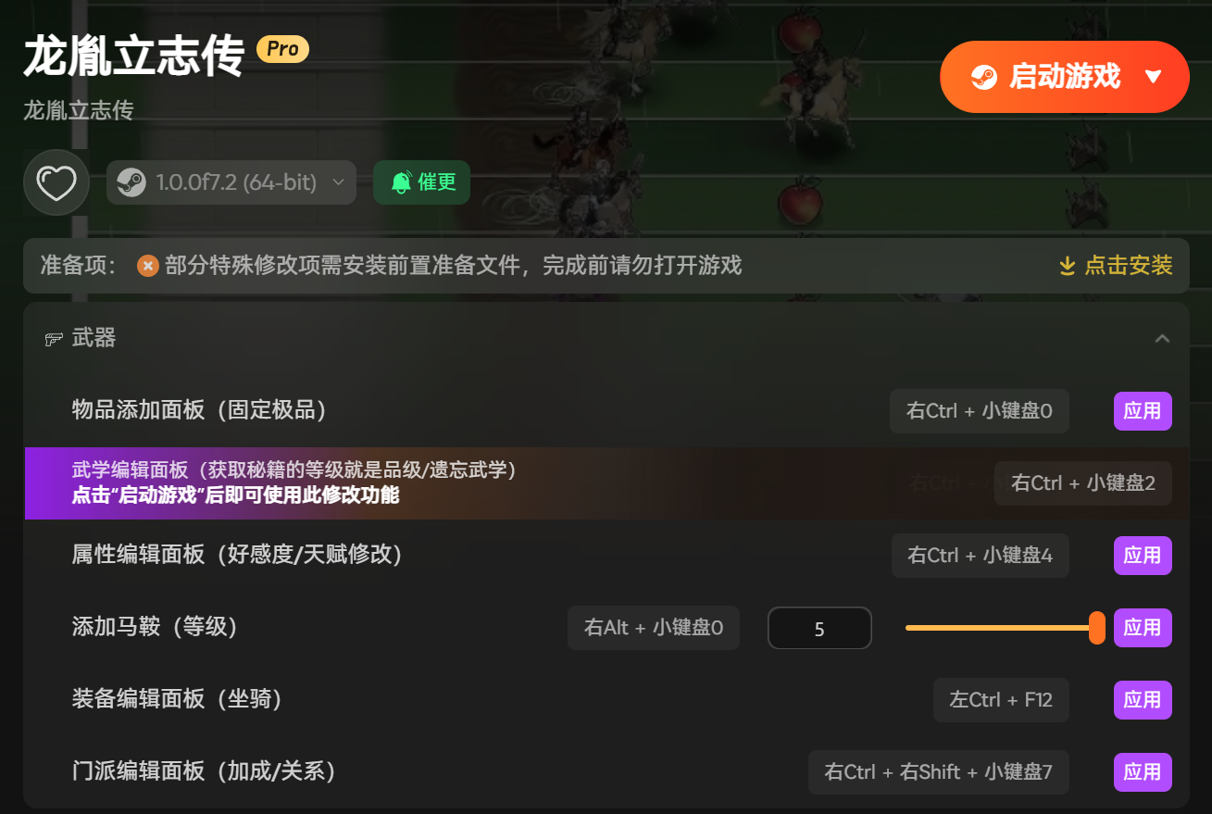
Task: Apply 属性编辑面板（好感度/天赋修改）
Action: (1143, 556)
